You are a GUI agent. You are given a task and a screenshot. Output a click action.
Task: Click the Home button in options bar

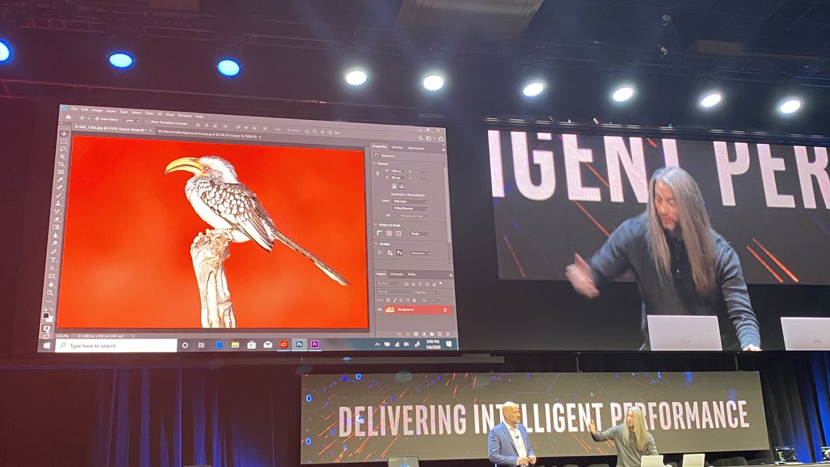68,117
